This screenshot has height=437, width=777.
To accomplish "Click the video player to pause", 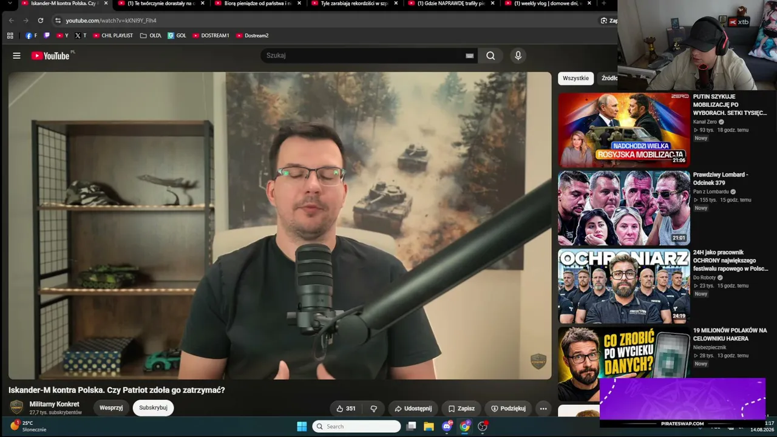I will [280, 226].
